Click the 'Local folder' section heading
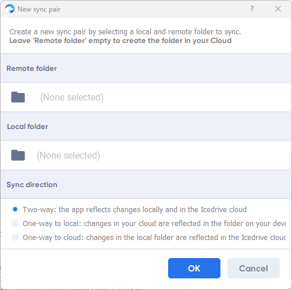The height and width of the screenshot is (290, 292). [x=27, y=127]
